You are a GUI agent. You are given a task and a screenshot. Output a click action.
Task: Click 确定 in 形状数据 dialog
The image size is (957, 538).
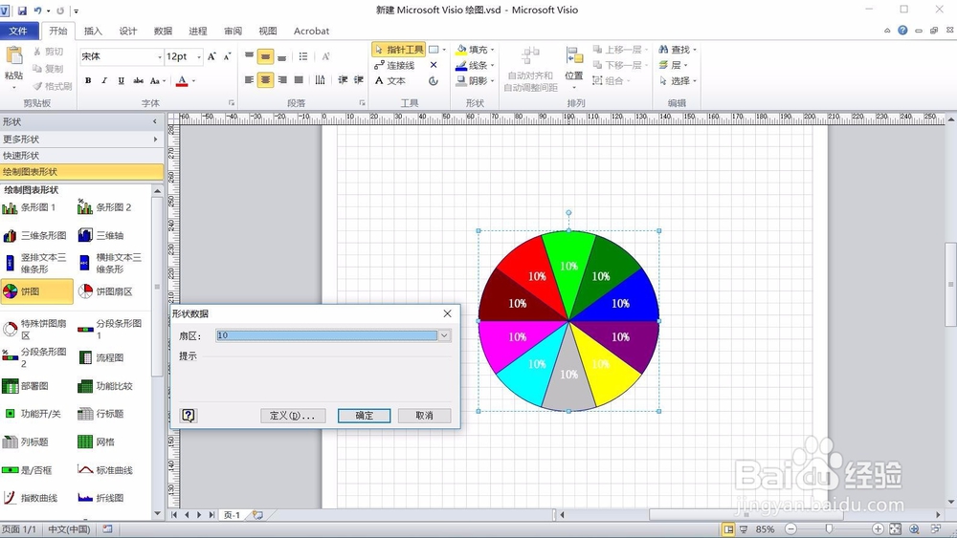coord(364,416)
